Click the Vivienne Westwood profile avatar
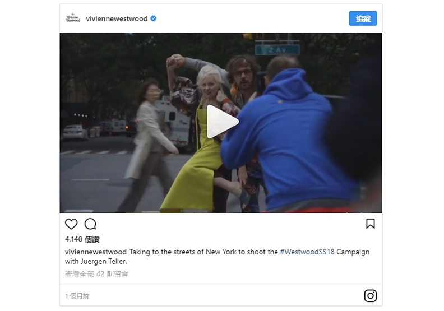 tap(73, 18)
